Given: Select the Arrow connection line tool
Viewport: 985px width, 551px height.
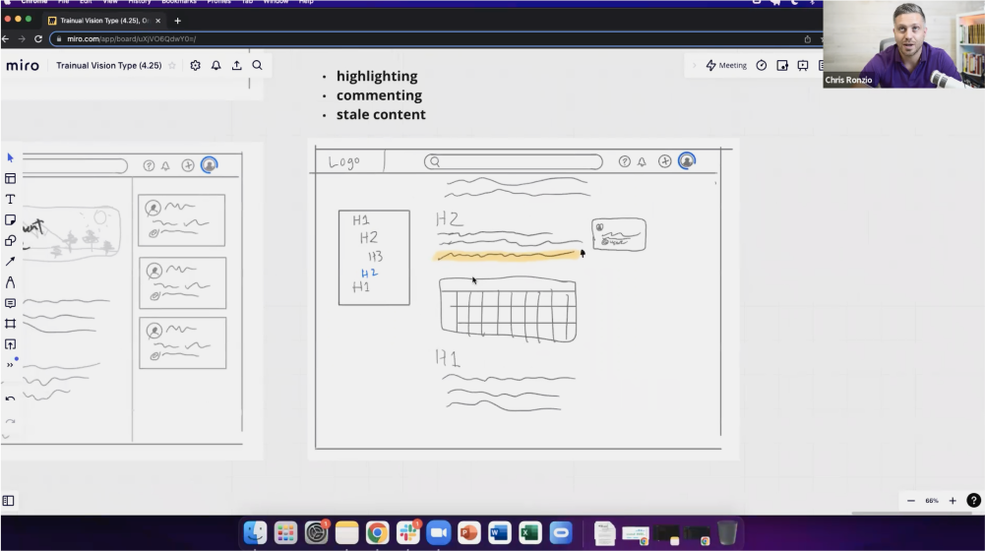Looking at the screenshot, I should coord(10,262).
